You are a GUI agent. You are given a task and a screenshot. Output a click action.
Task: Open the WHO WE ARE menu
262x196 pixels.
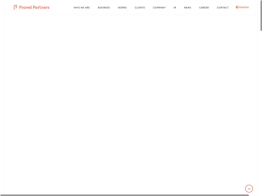click(x=82, y=8)
